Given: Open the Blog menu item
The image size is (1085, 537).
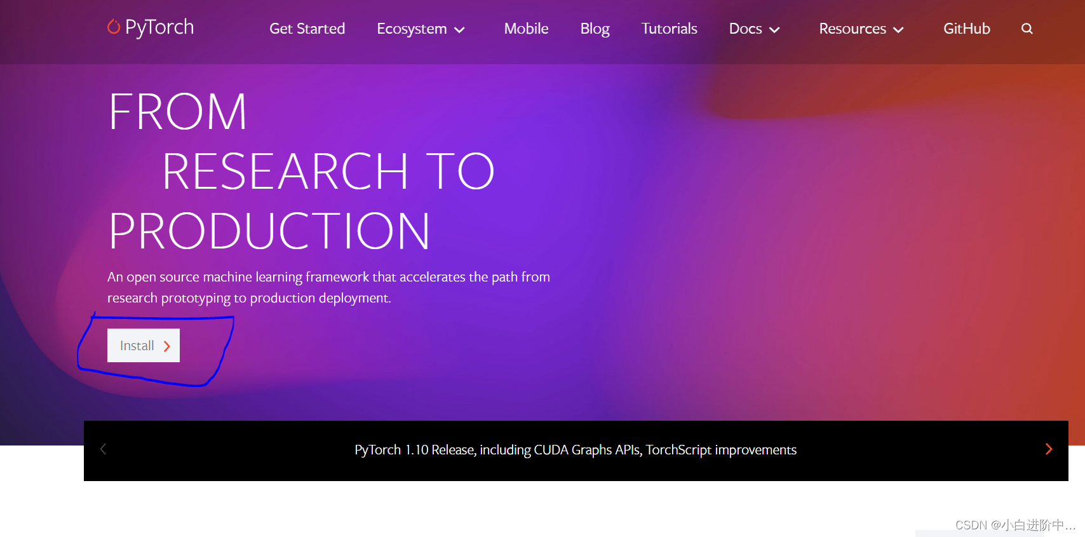Looking at the screenshot, I should coord(595,29).
